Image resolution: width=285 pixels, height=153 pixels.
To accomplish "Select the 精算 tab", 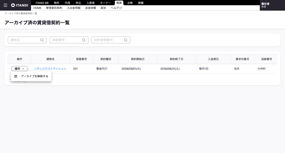I will (x=119, y=3).
